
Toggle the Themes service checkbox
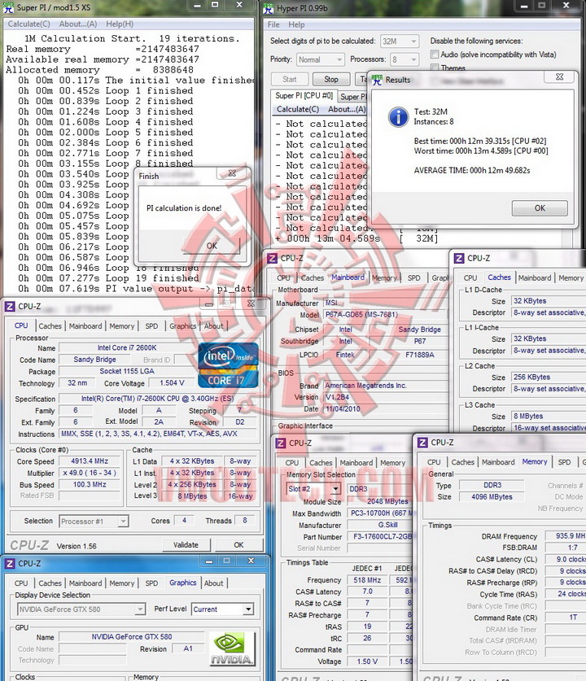pyautogui.click(x=435, y=68)
